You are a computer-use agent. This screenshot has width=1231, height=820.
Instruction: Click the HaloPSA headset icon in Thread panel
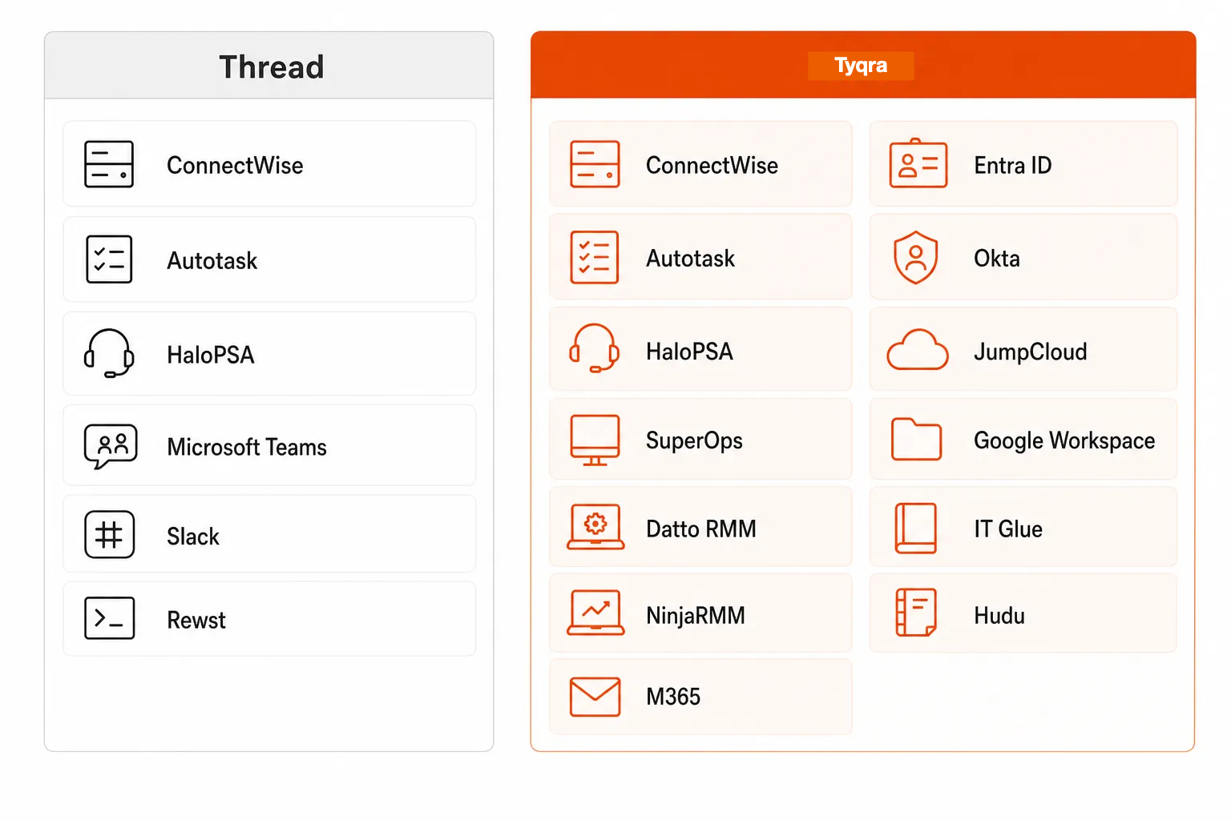(x=109, y=353)
